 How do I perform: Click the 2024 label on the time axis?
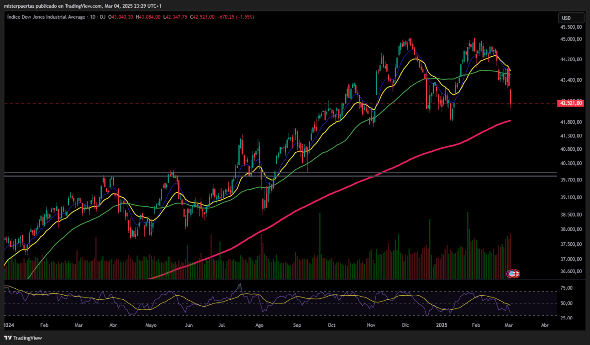pyautogui.click(x=8, y=325)
